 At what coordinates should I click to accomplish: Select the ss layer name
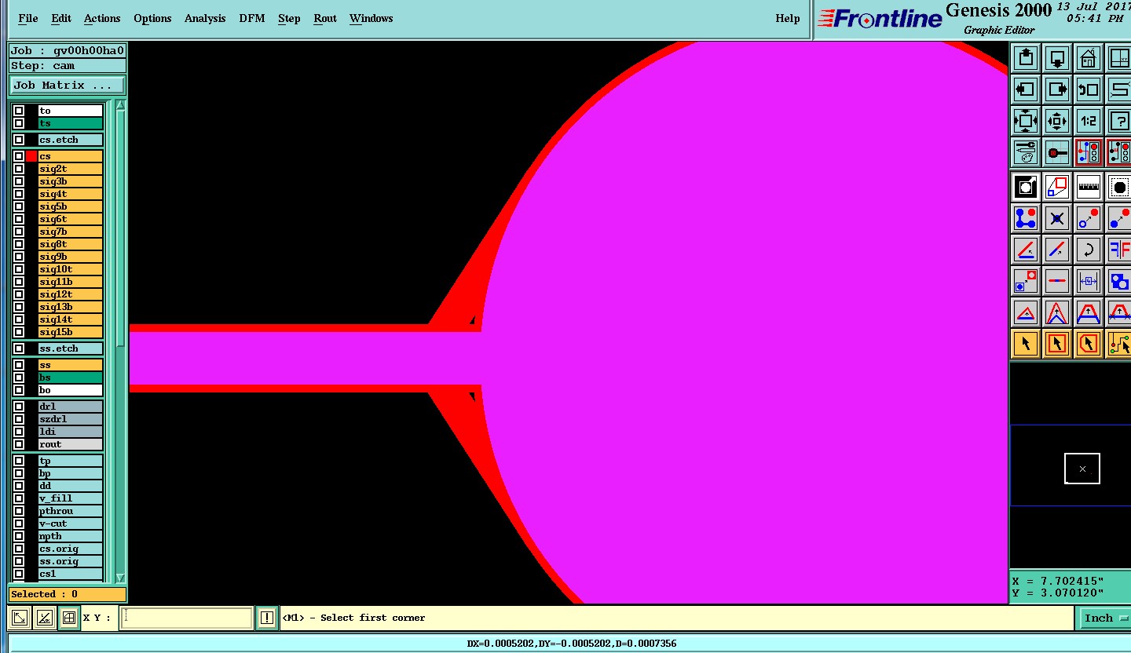click(x=71, y=365)
